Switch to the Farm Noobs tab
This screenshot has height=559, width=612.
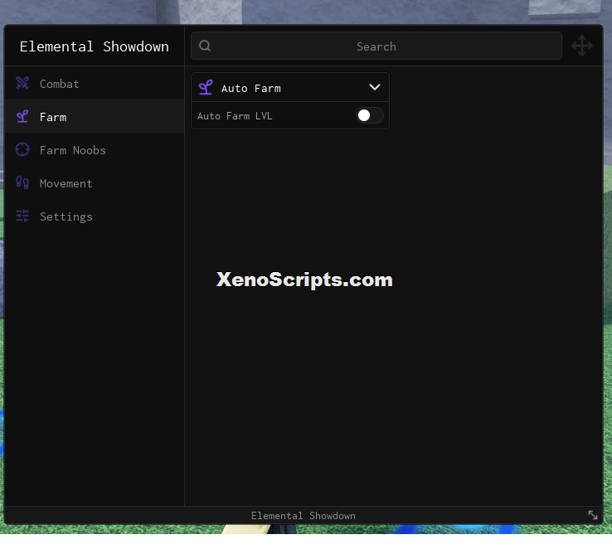(95, 150)
